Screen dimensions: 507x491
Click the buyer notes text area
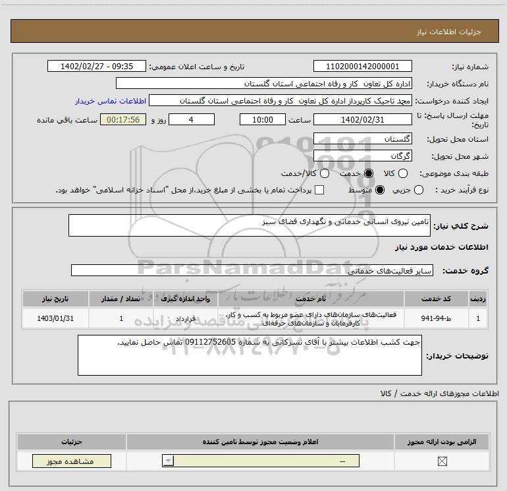pos(250,355)
